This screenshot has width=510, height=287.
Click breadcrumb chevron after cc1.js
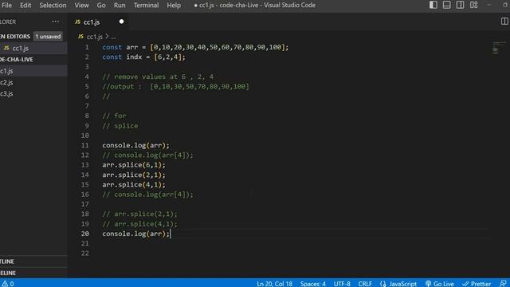pyautogui.click(x=107, y=37)
